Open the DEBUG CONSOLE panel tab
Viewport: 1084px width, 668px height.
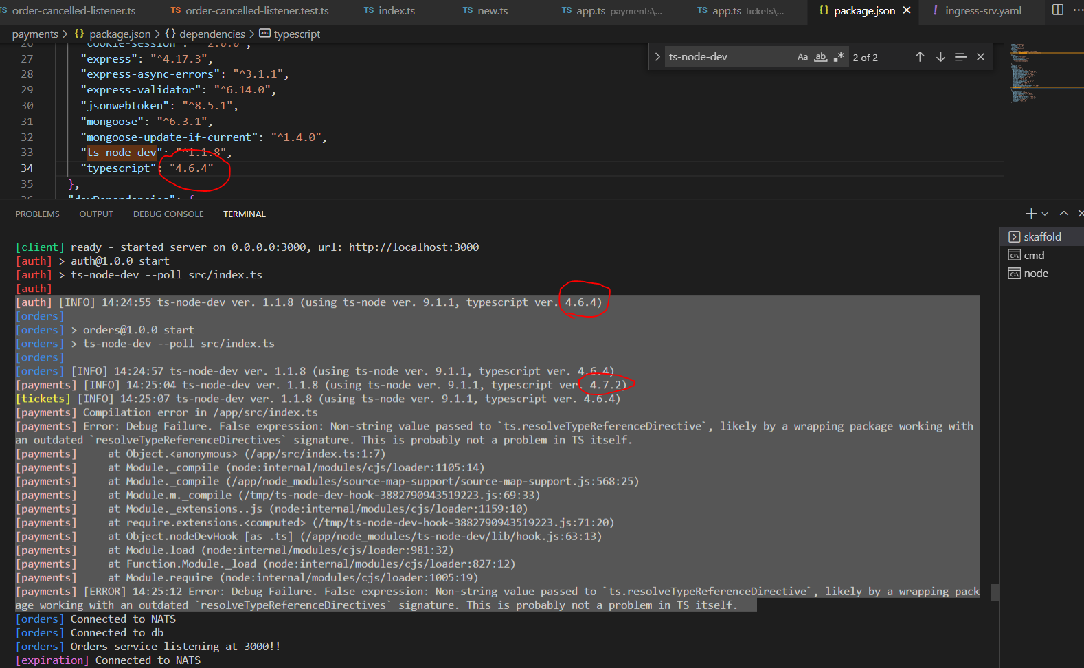point(168,214)
